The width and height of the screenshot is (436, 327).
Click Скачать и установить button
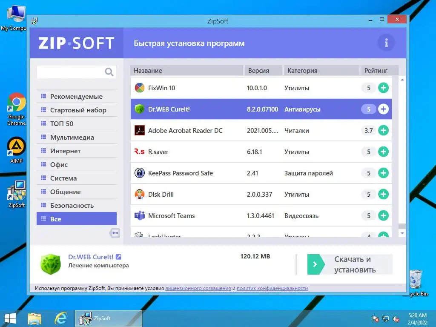point(350,264)
